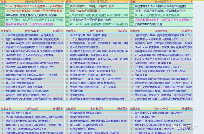
Task: Open row 17 'CoinMiner挖矿病毒' listing
Action: [163, 99]
